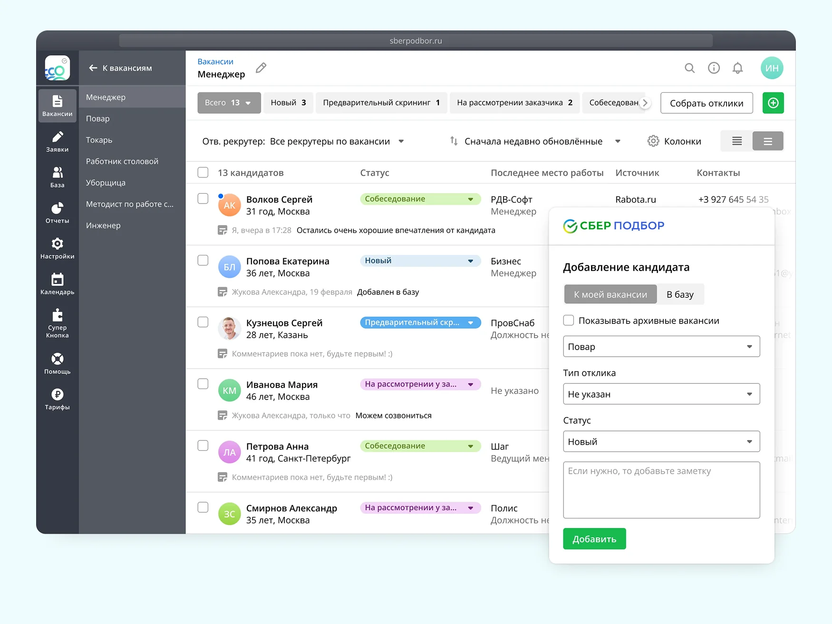Click Кузнецов Сергей photo thumbnail

230,329
